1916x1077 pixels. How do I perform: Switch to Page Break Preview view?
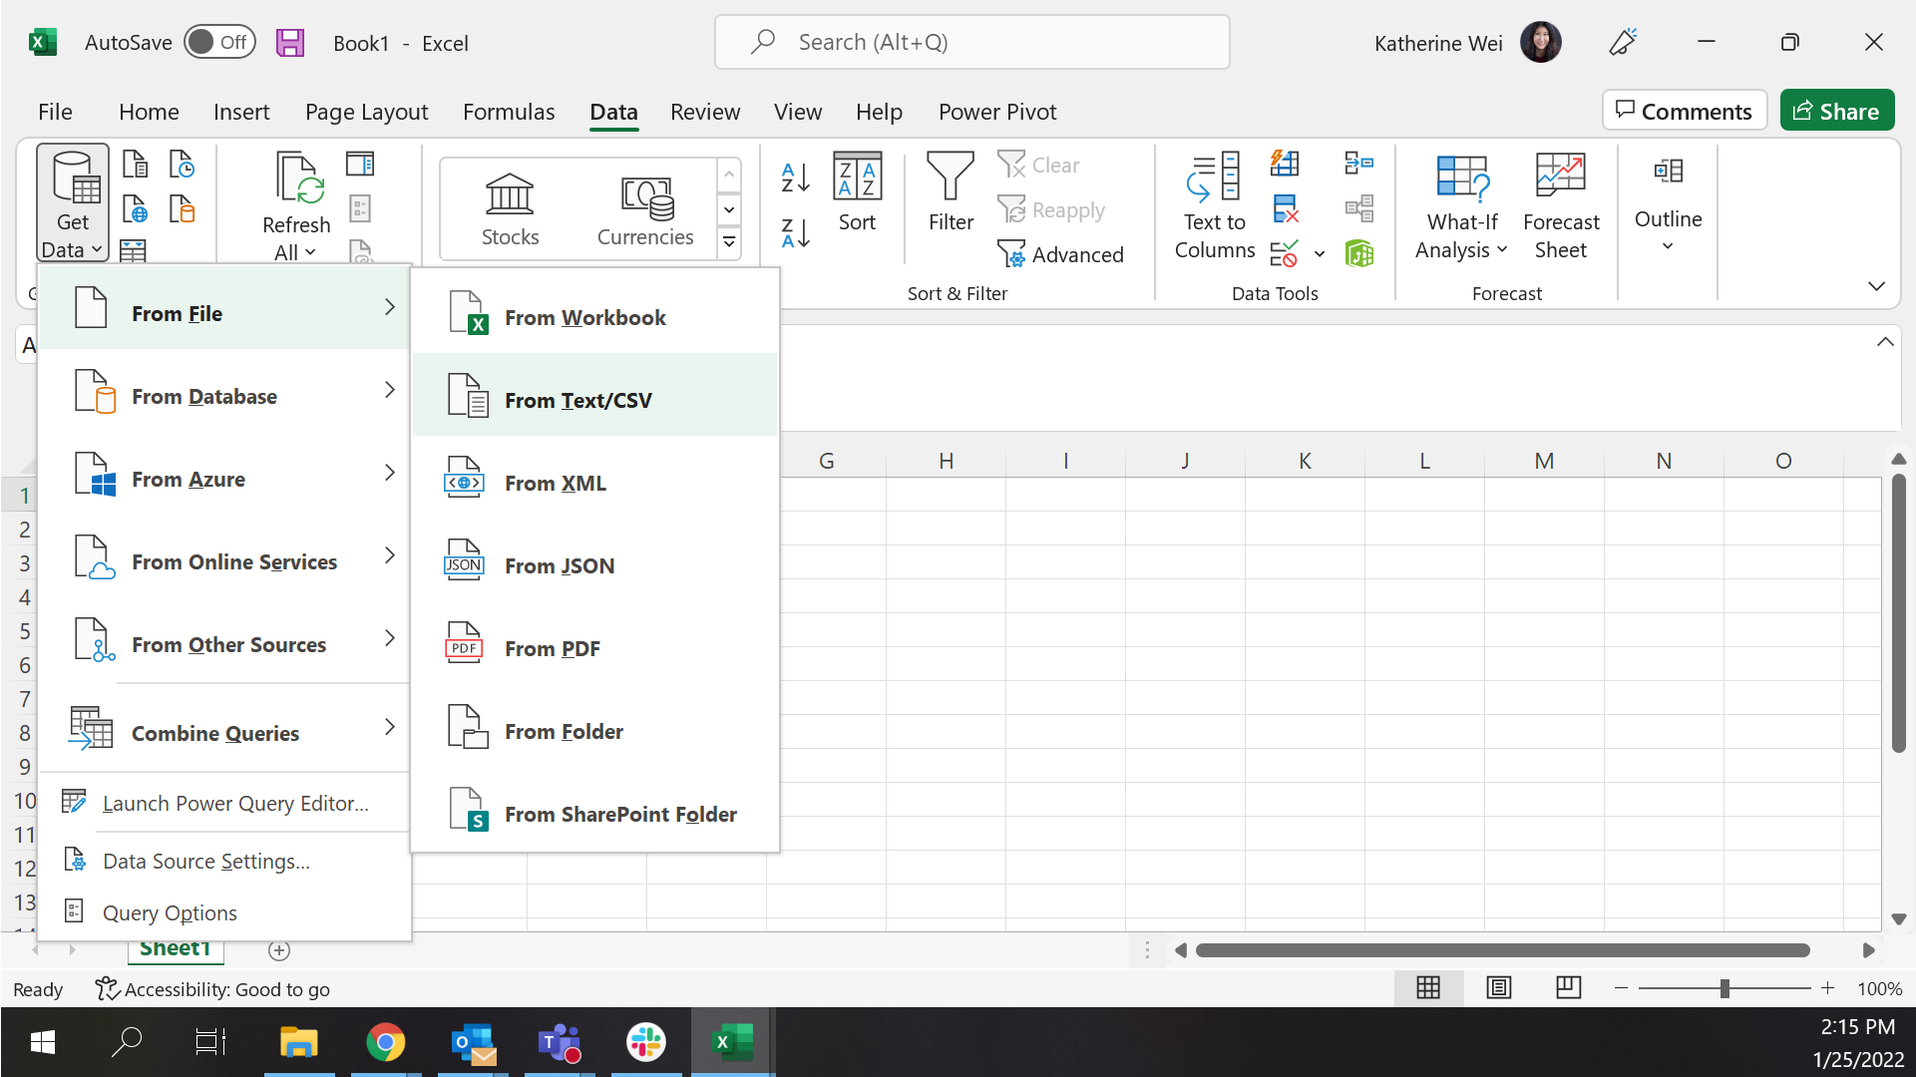tap(1568, 988)
